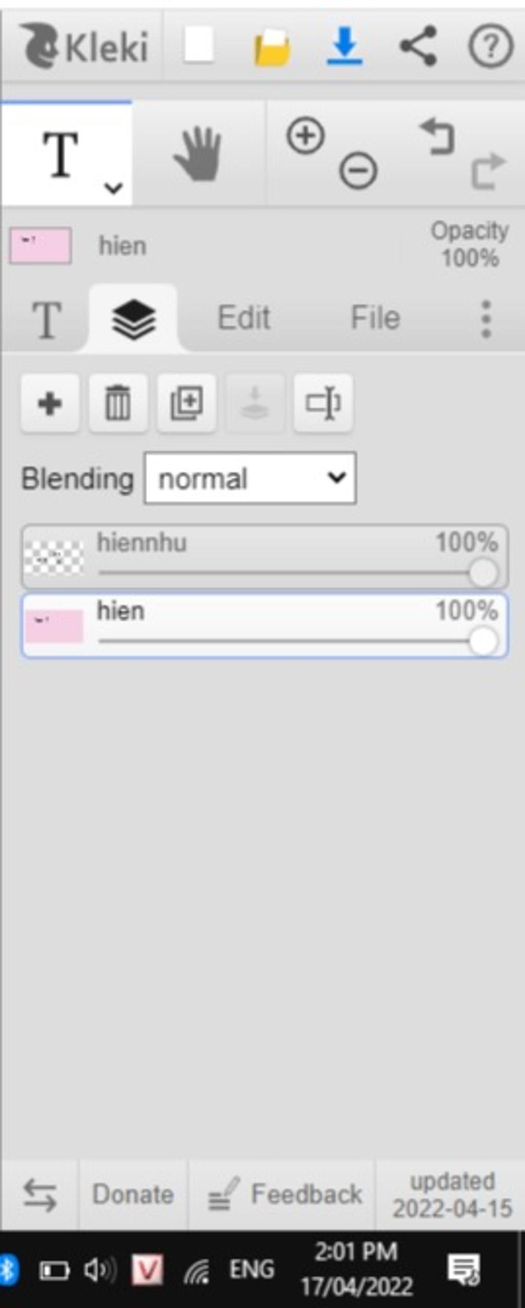
Task: Click the zoom in plus icon
Action: [x=306, y=136]
